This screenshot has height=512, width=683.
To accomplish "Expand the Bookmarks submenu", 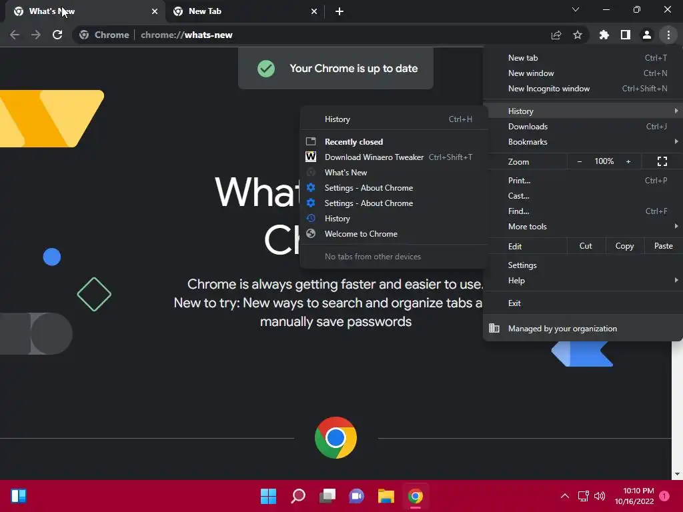I will pos(583,142).
